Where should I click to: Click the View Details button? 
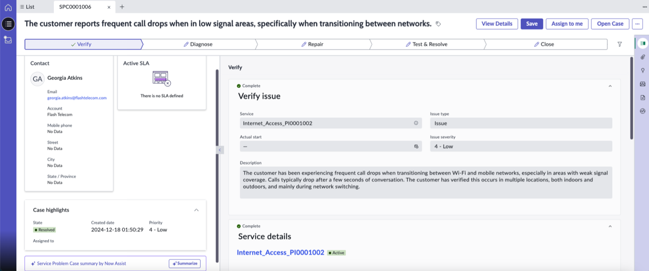pyautogui.click(x=497, y=24)
